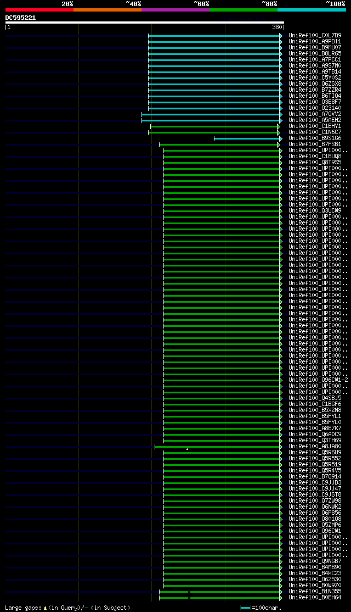Select hit label UniRef100_A5AEH2
The image size is (351, 612).
315,120
